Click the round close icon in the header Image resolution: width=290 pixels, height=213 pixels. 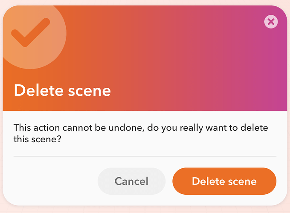[271, 22]
